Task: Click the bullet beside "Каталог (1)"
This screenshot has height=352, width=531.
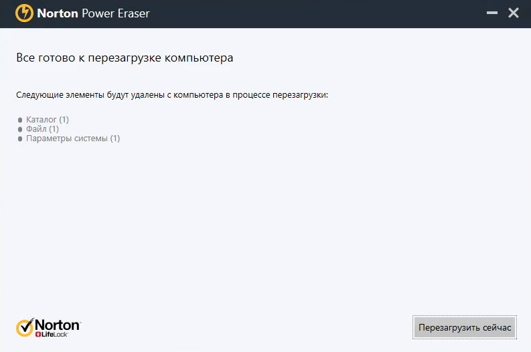Action: [x=20, y=120]
